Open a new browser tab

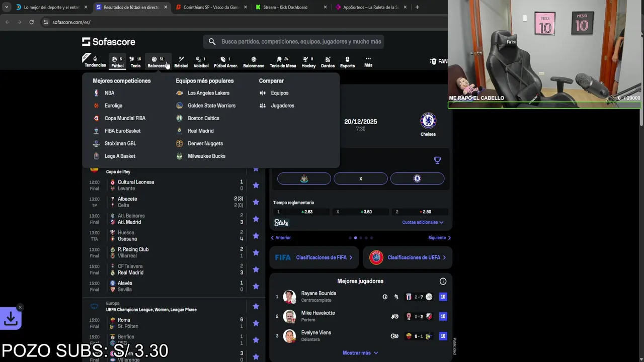point(417,7)
